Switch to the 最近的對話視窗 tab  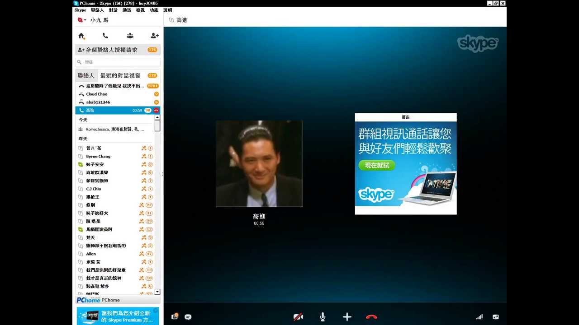120,75
